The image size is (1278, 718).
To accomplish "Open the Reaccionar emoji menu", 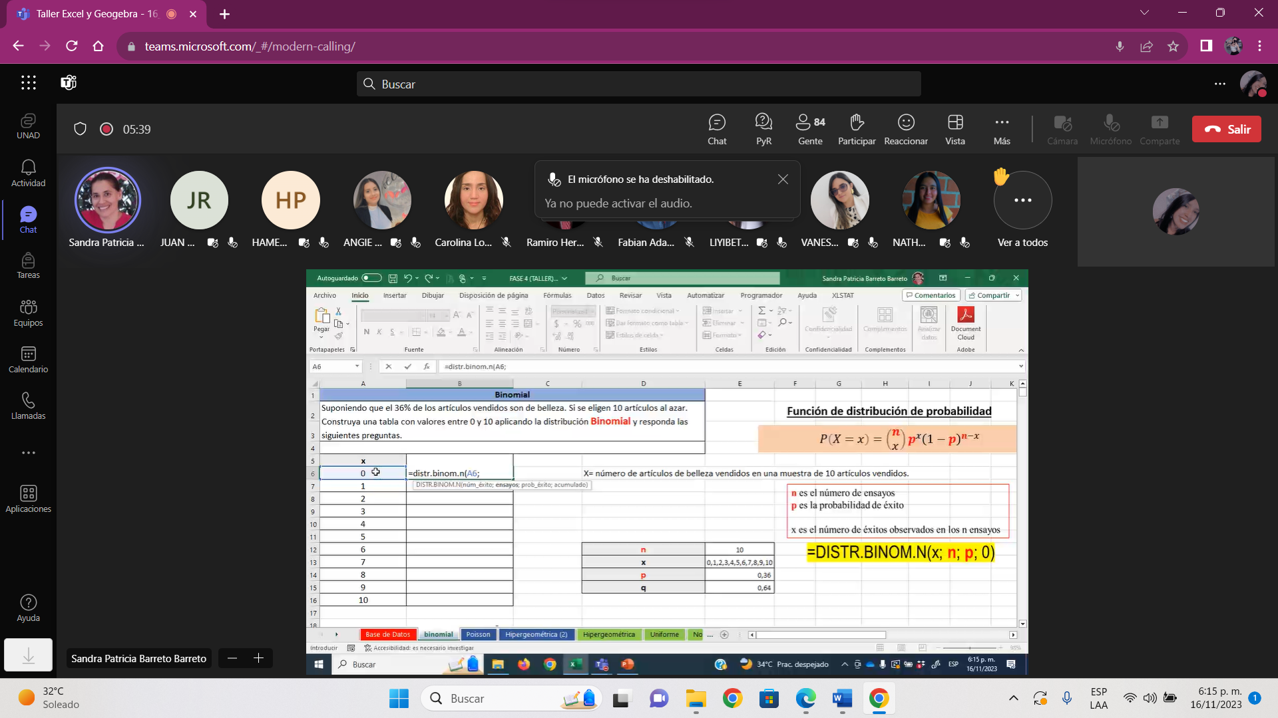I will tap(906, 128).
